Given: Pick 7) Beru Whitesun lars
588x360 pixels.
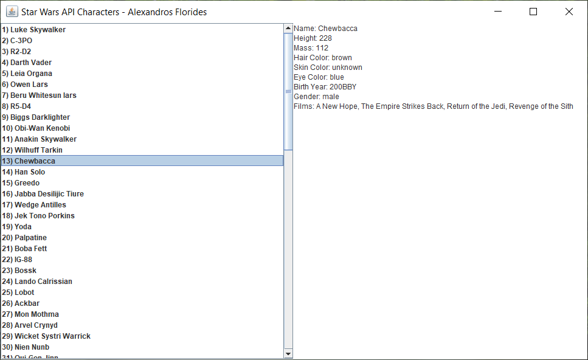Looking at the screenshot, I should tap(142, 95).
